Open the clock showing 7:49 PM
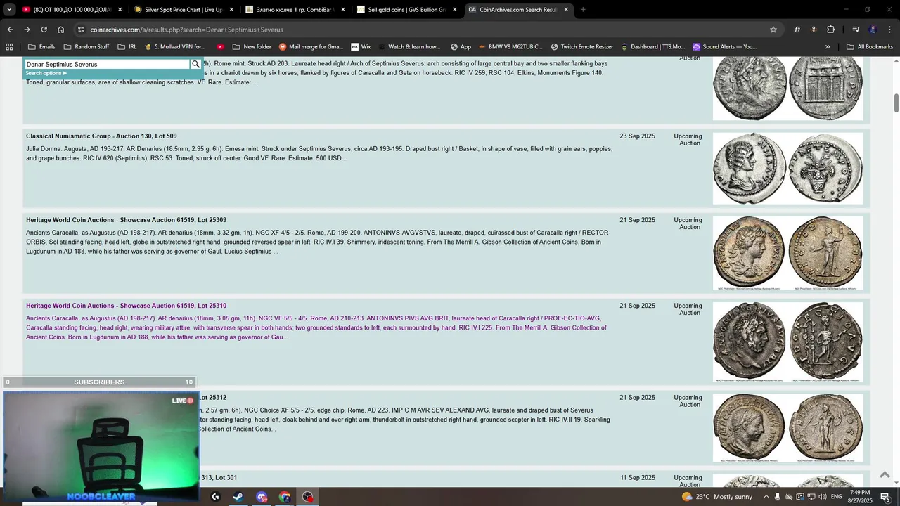The image size is (900, 506). pos(860,497)
